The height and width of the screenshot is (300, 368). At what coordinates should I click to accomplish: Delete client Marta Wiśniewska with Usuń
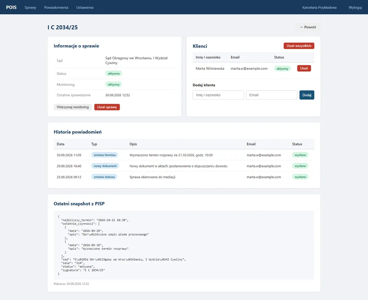(x=304, y=68)
